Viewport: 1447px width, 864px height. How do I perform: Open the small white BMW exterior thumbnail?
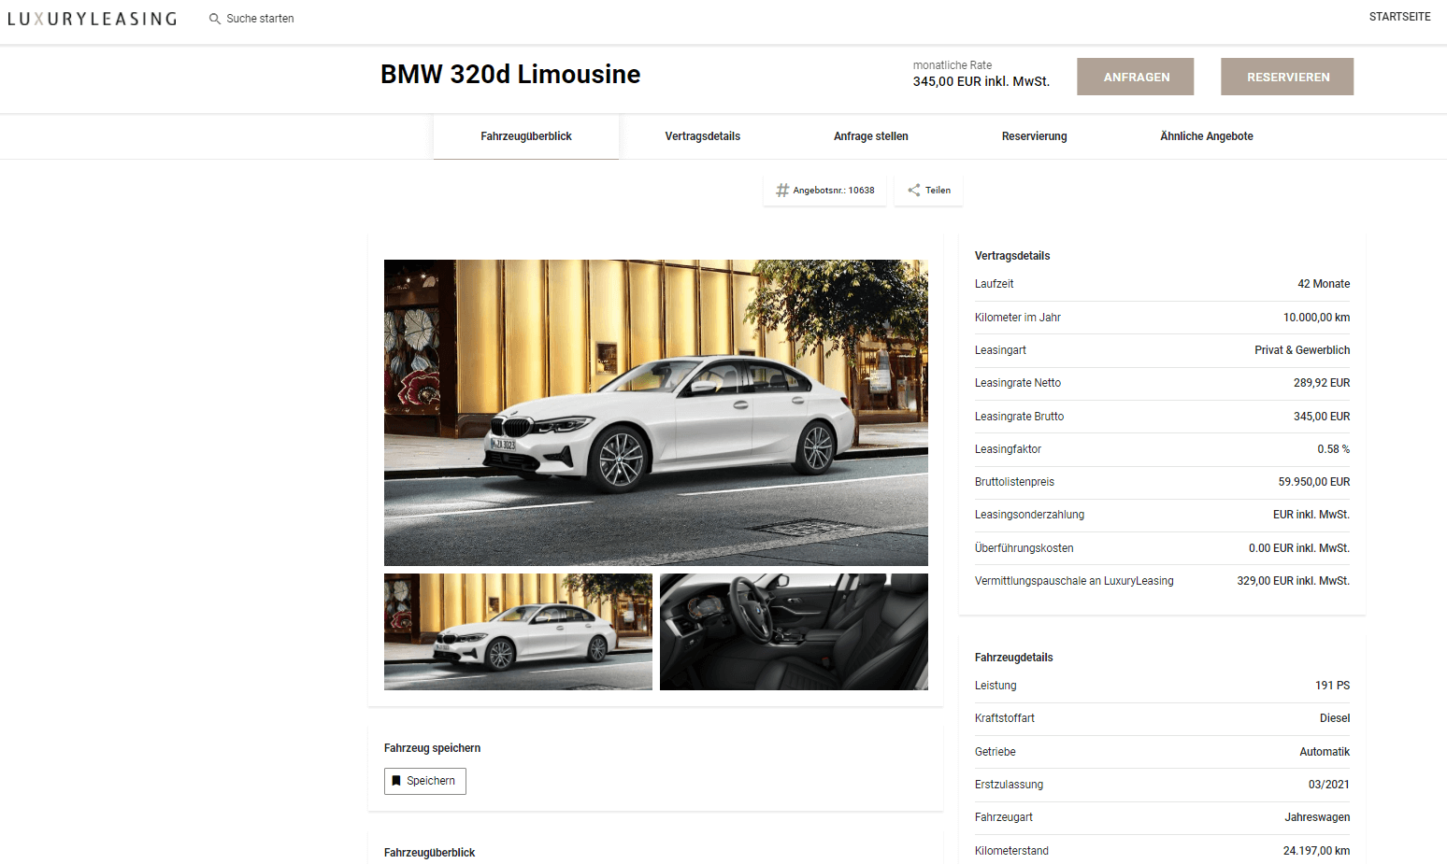tap(518, 632)
